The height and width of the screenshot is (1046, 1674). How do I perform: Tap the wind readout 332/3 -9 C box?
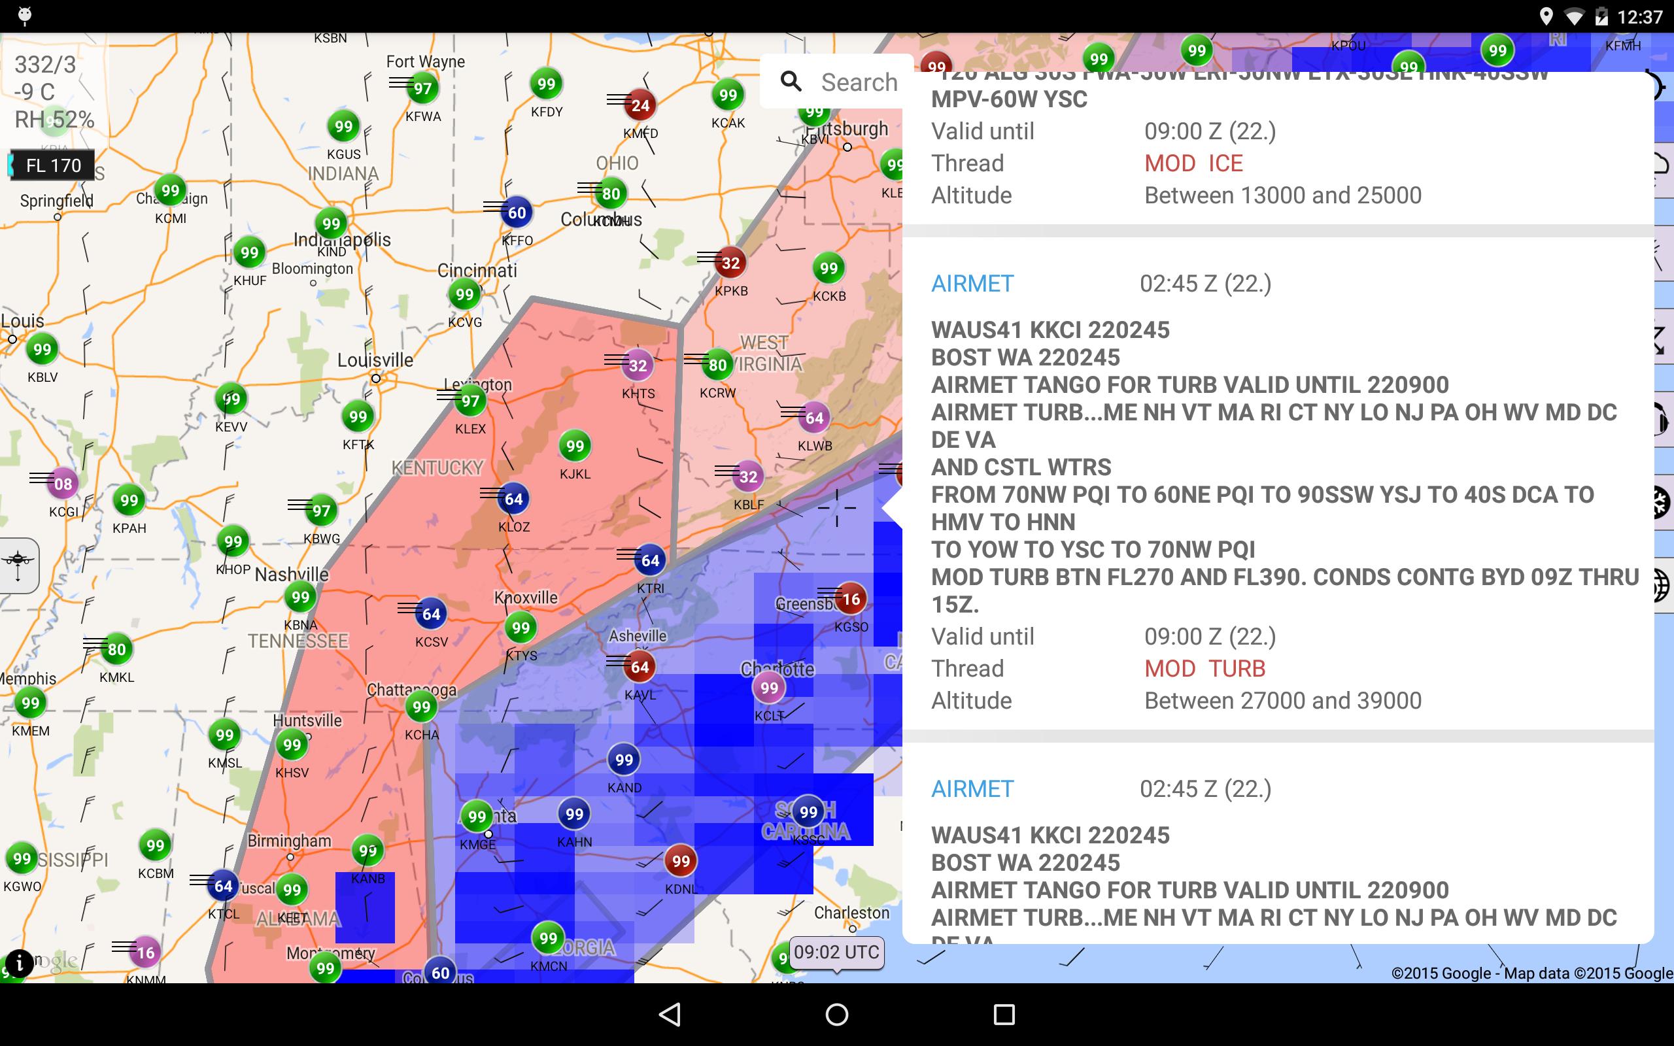point(54,92)
